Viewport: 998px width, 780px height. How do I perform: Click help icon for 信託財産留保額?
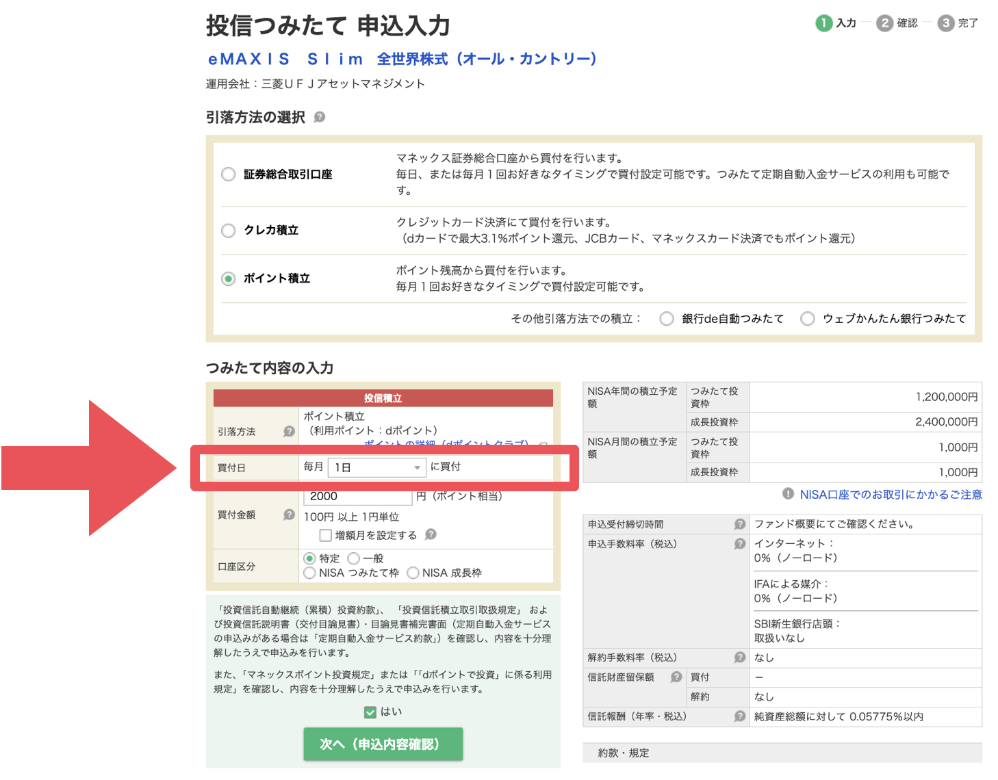click(676, 677)
